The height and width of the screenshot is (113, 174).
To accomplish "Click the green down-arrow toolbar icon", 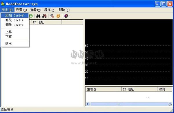I will 31,16.
